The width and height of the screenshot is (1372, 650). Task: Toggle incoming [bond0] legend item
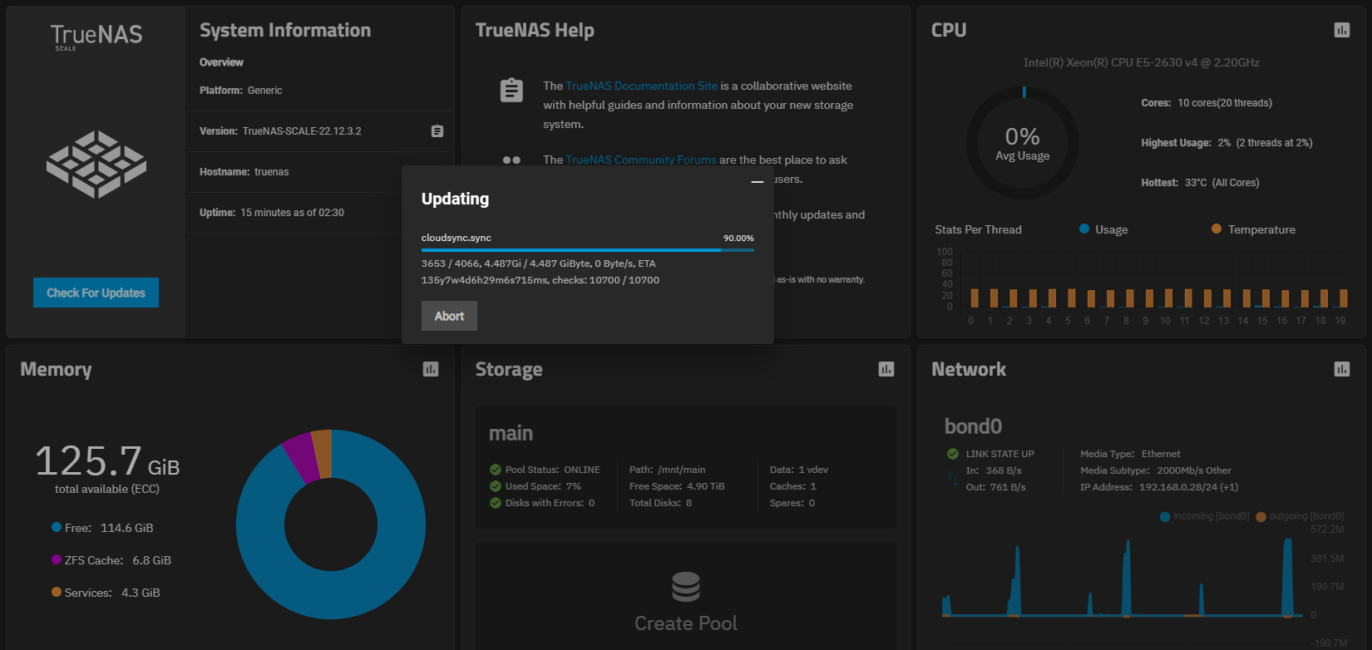coord(1205,516)
